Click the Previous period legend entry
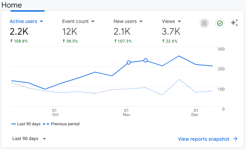246x150 pixels. (x=62, y=124)
